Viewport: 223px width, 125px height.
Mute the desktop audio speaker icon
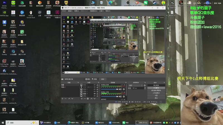pos(120,89)
